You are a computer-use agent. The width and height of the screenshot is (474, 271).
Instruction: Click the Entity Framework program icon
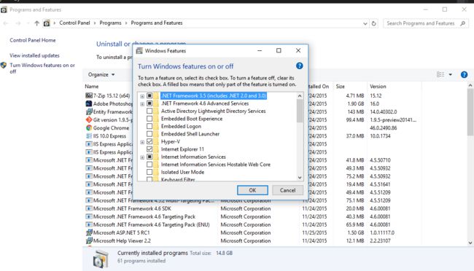pyautogui.click(x=89, y=111)
